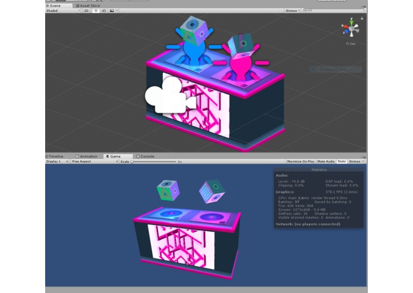Toggle the Iso projection label
The image size is (413, 293).
[x=351, y=44]
